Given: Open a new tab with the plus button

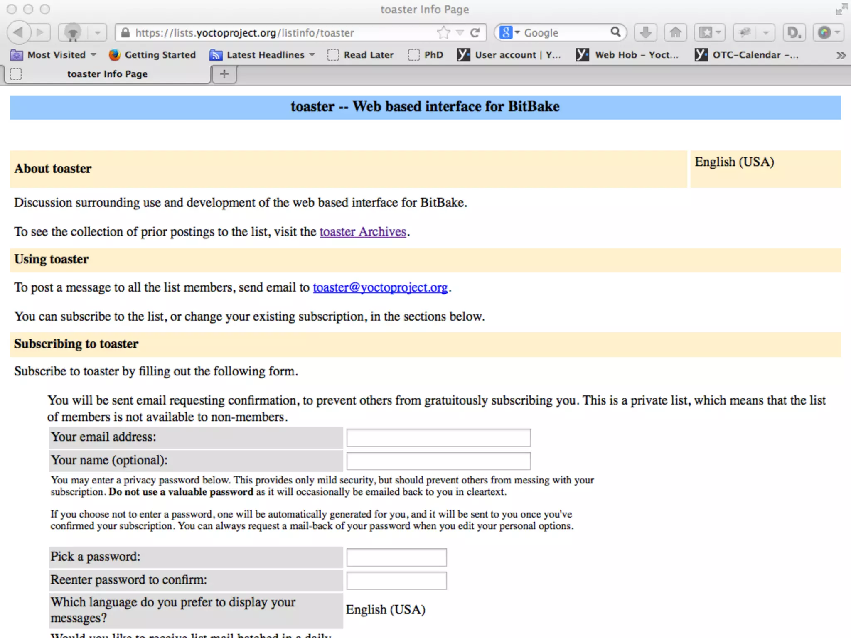Looking at the screenshot, I should tap(224, 74).
